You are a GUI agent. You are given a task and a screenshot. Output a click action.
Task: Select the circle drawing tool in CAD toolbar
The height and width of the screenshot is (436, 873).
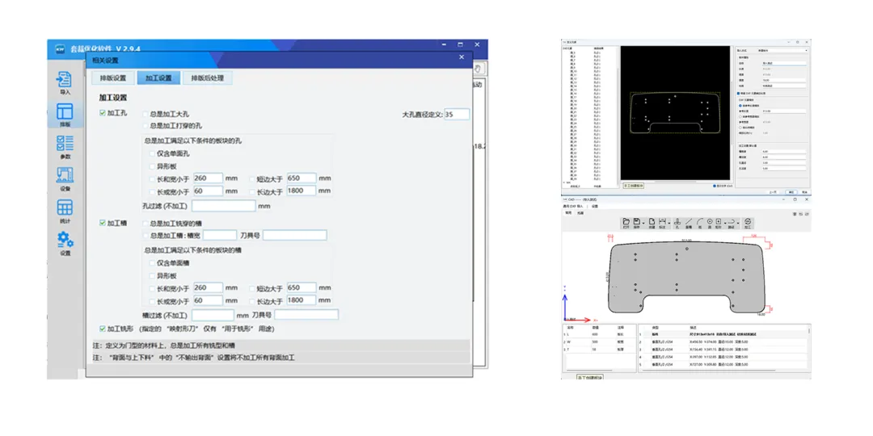(710, 222)
